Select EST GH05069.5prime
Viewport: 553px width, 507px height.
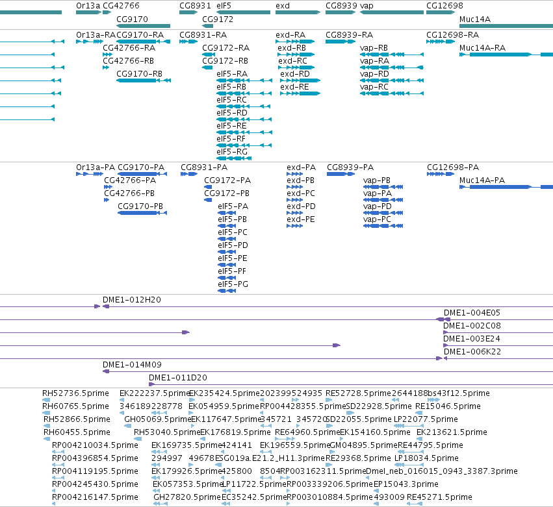click(127, 426)
